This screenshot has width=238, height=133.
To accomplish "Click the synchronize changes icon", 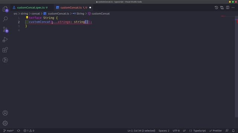I will 19,130.
